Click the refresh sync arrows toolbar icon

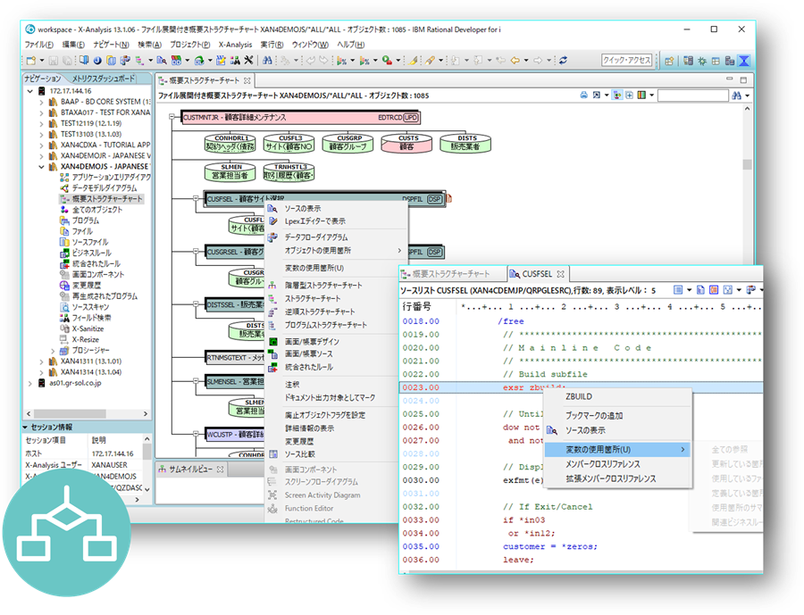[564, 61]
